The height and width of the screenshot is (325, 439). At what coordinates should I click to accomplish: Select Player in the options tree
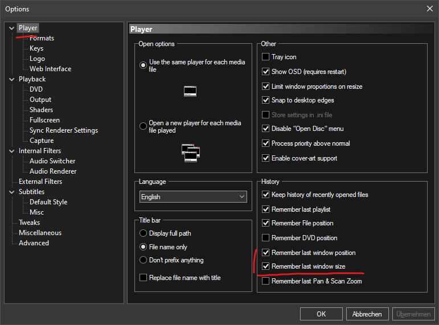[x=28, y=28]
